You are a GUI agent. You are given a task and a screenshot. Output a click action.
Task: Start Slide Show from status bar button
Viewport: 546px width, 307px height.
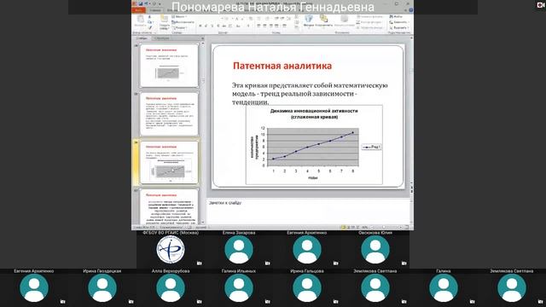point(357,228)
